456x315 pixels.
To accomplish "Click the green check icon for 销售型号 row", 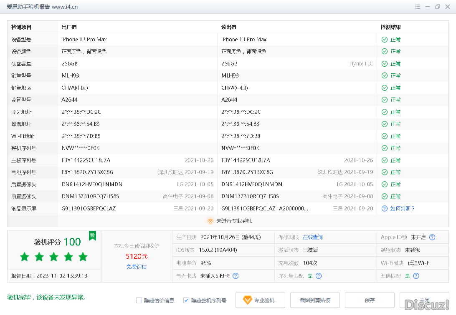I will [x=385, y=75].
